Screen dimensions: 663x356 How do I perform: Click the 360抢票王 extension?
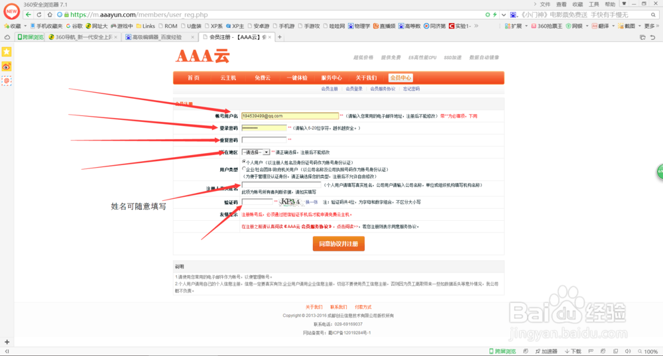547,26
